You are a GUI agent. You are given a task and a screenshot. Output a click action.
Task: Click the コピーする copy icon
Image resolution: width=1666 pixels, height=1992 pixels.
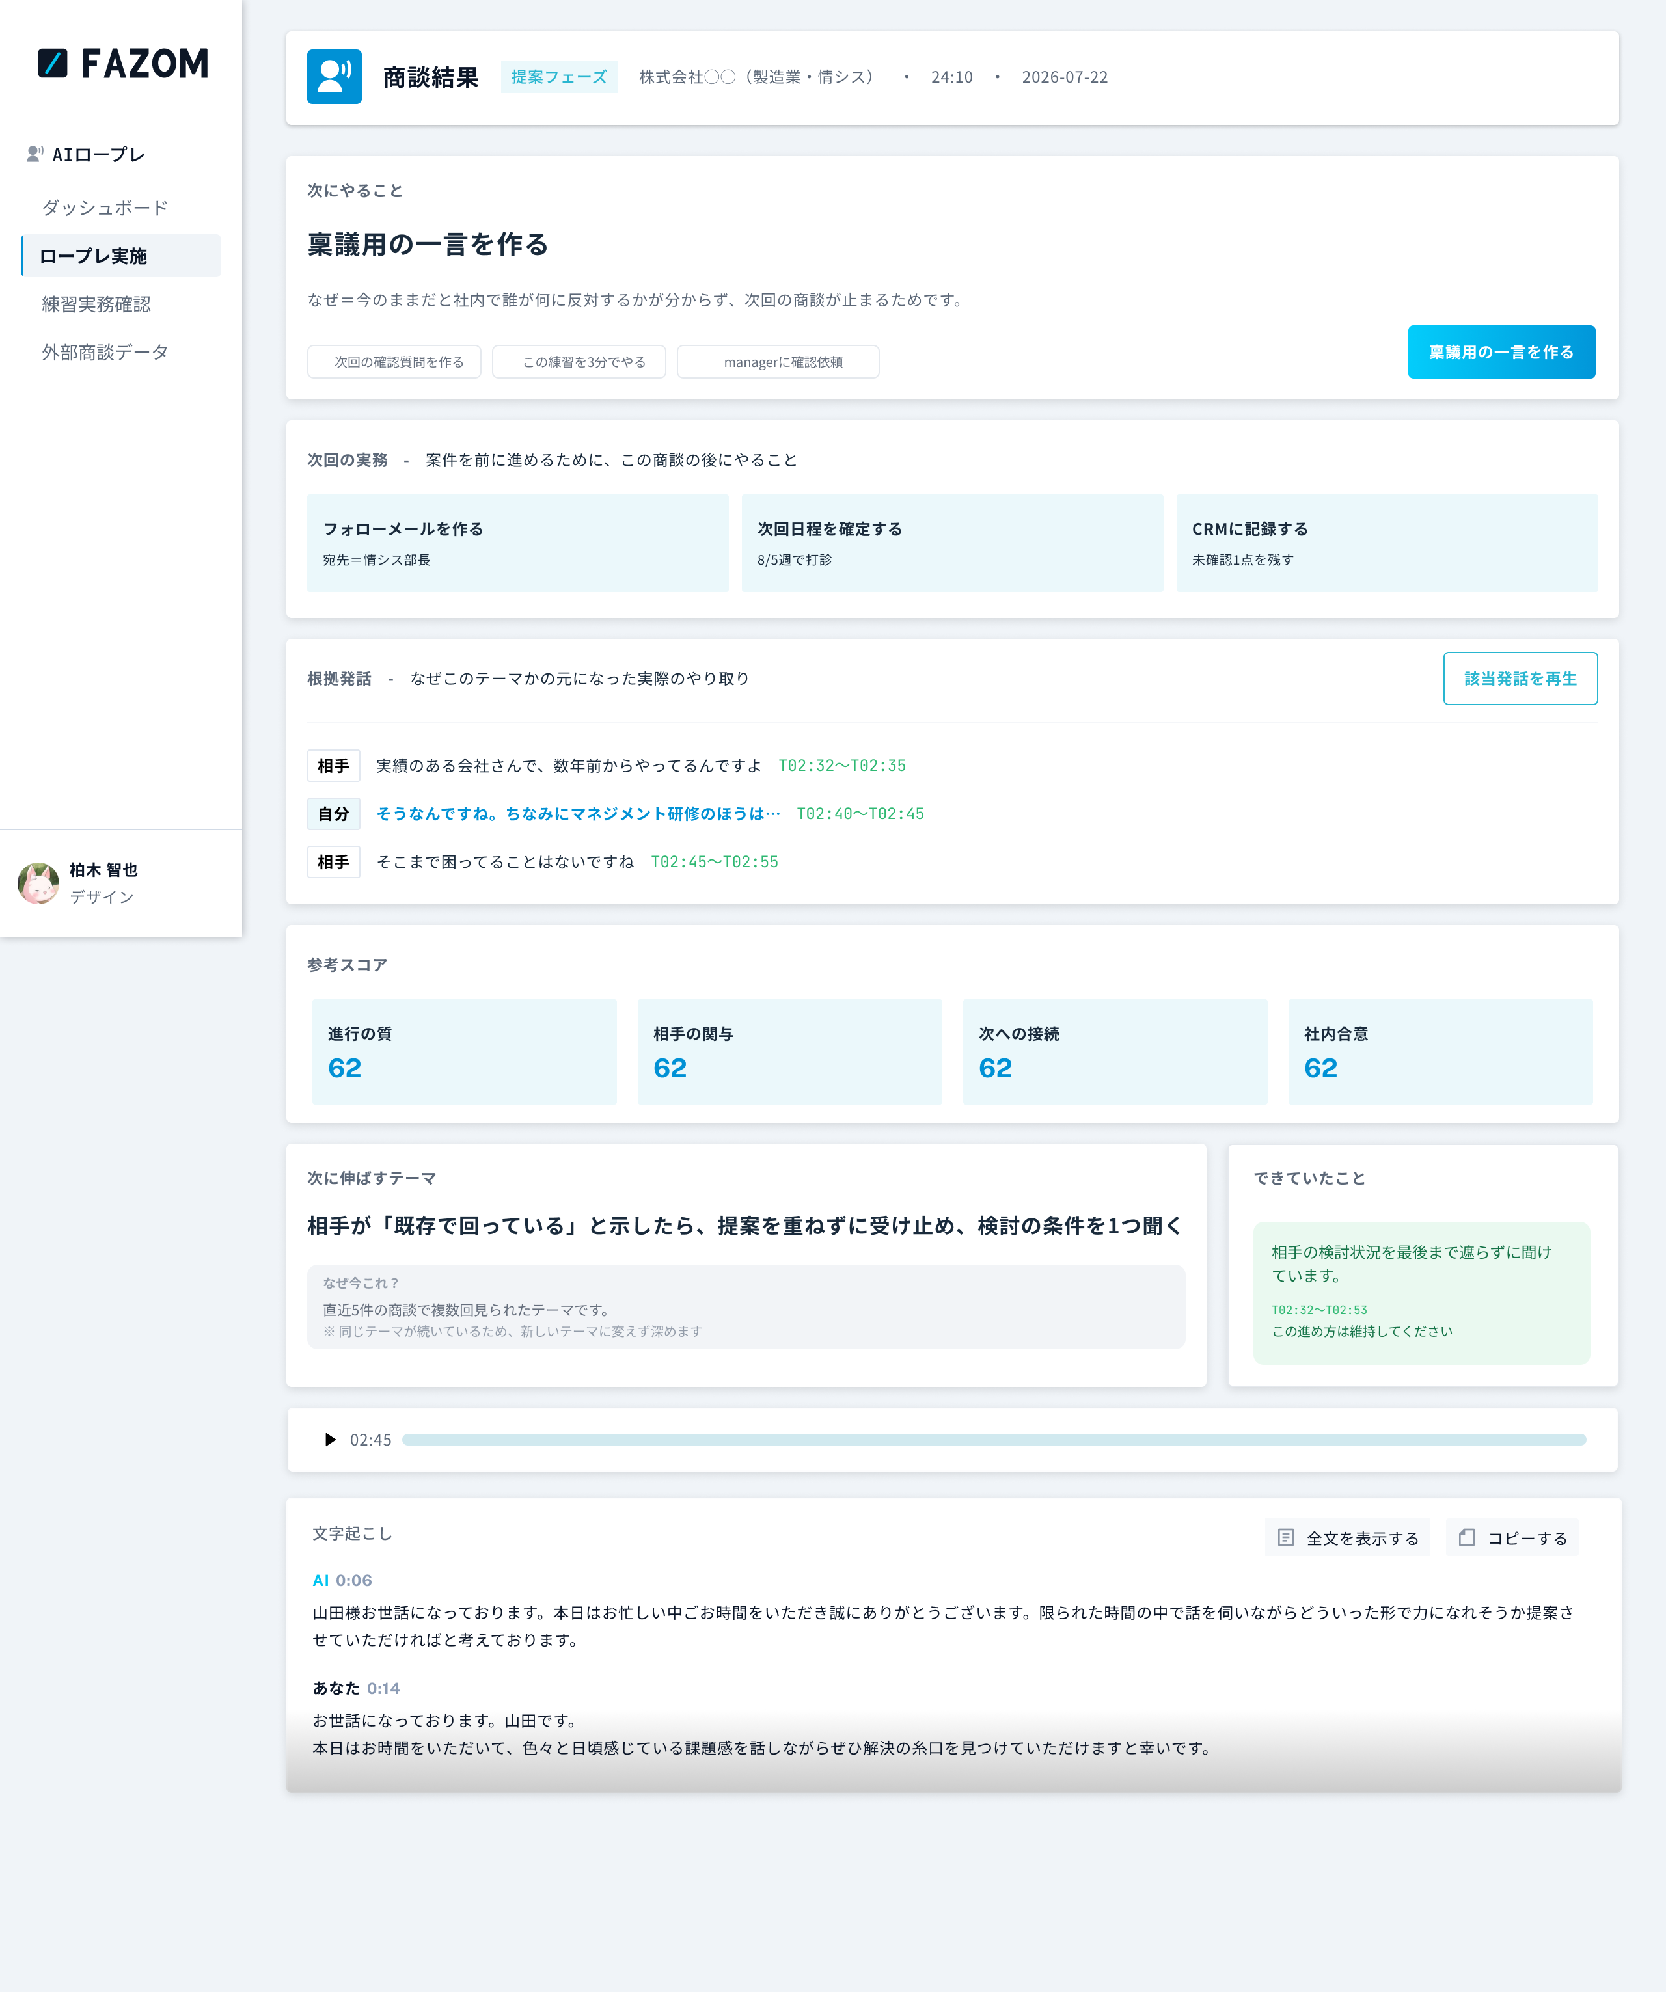click(1467, 1538)
